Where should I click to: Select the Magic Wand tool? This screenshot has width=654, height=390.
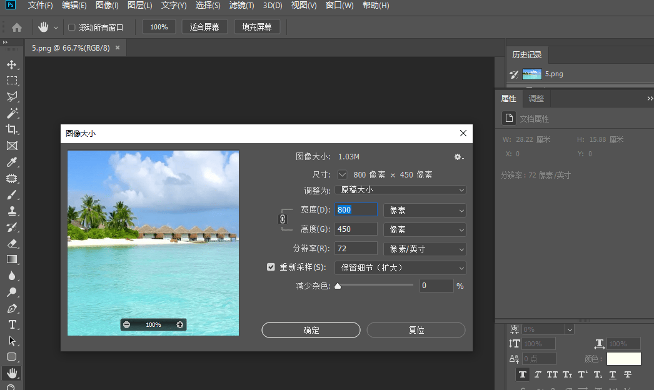click(x=11, y=113)
